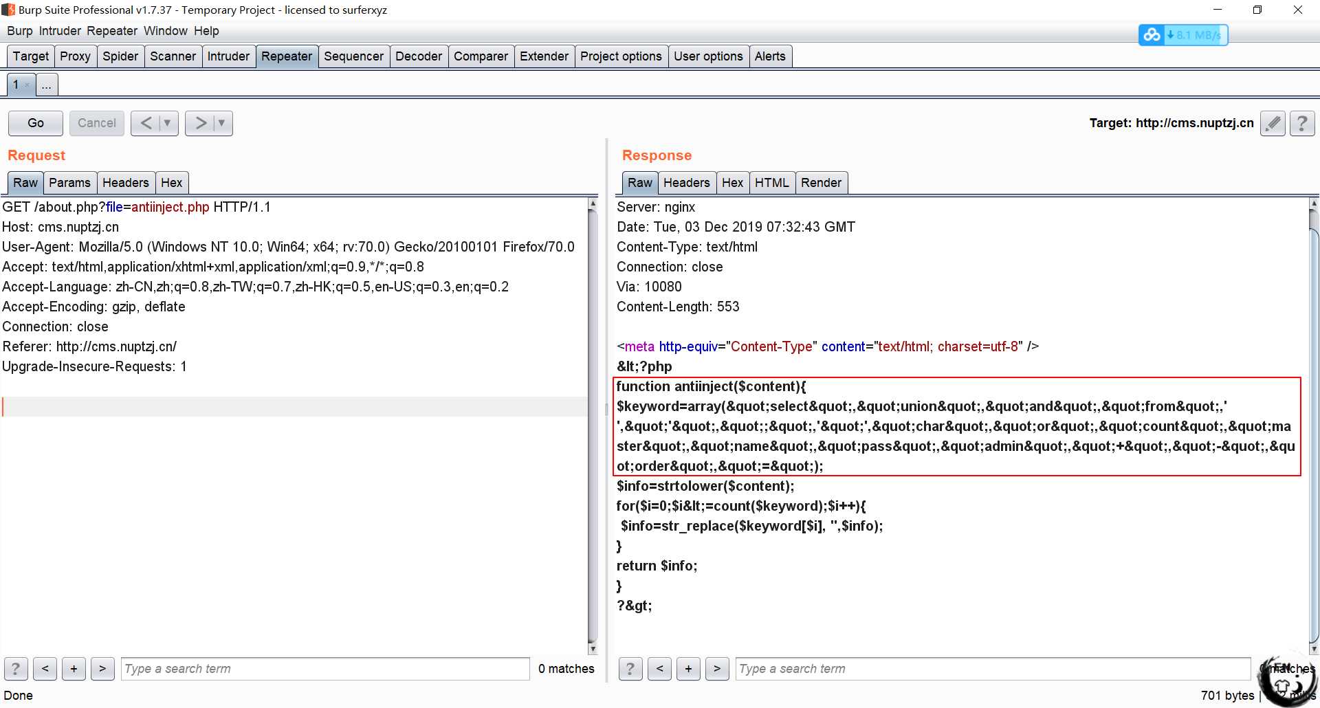Click the response pane vertical scrollbar
This screenshot has width=1320, height=708.
click(1314, 426)
